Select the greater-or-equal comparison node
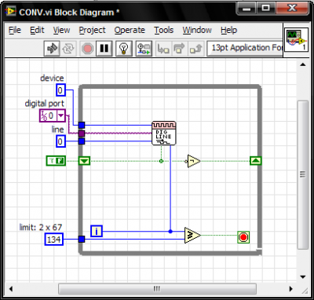This screenshot has width=314, height=300. pos(192,235)
